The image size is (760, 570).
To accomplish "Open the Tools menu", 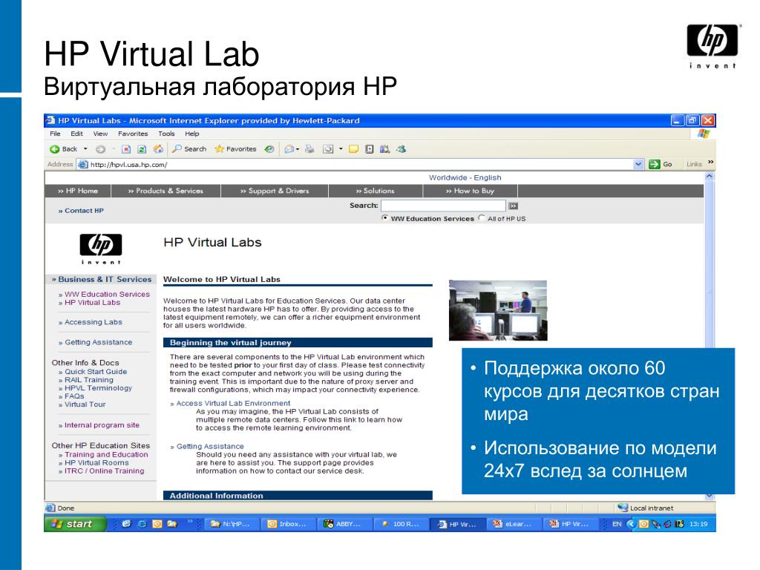I will [166, 134].
